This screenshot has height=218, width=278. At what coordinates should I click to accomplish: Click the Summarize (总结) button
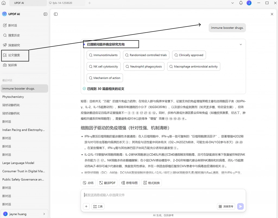[x=88, y=183]
